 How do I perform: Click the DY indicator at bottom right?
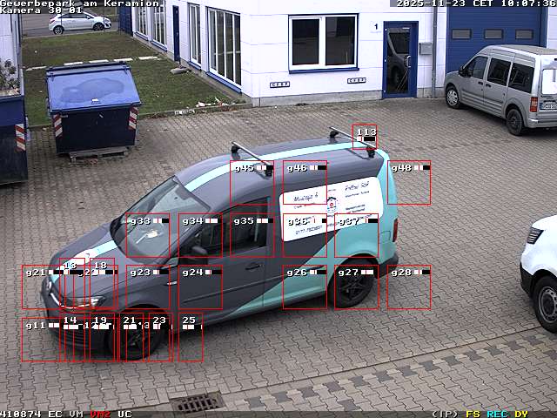click(x=520, y=414)
